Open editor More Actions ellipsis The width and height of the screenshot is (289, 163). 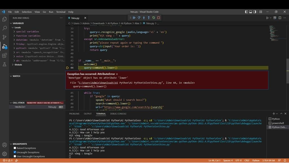[x=285, y=18]
